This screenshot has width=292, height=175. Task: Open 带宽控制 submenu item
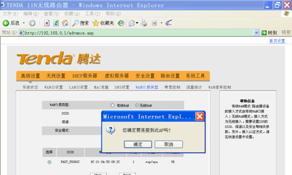click(x=172, y=87)
